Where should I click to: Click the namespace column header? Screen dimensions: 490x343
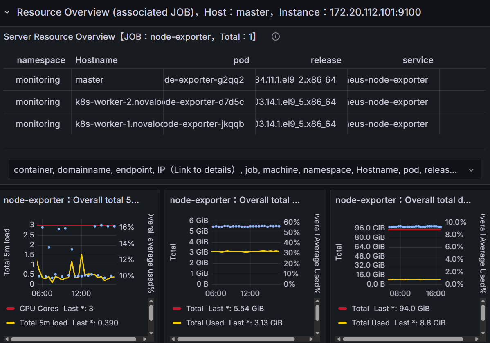tap(41, 60)
